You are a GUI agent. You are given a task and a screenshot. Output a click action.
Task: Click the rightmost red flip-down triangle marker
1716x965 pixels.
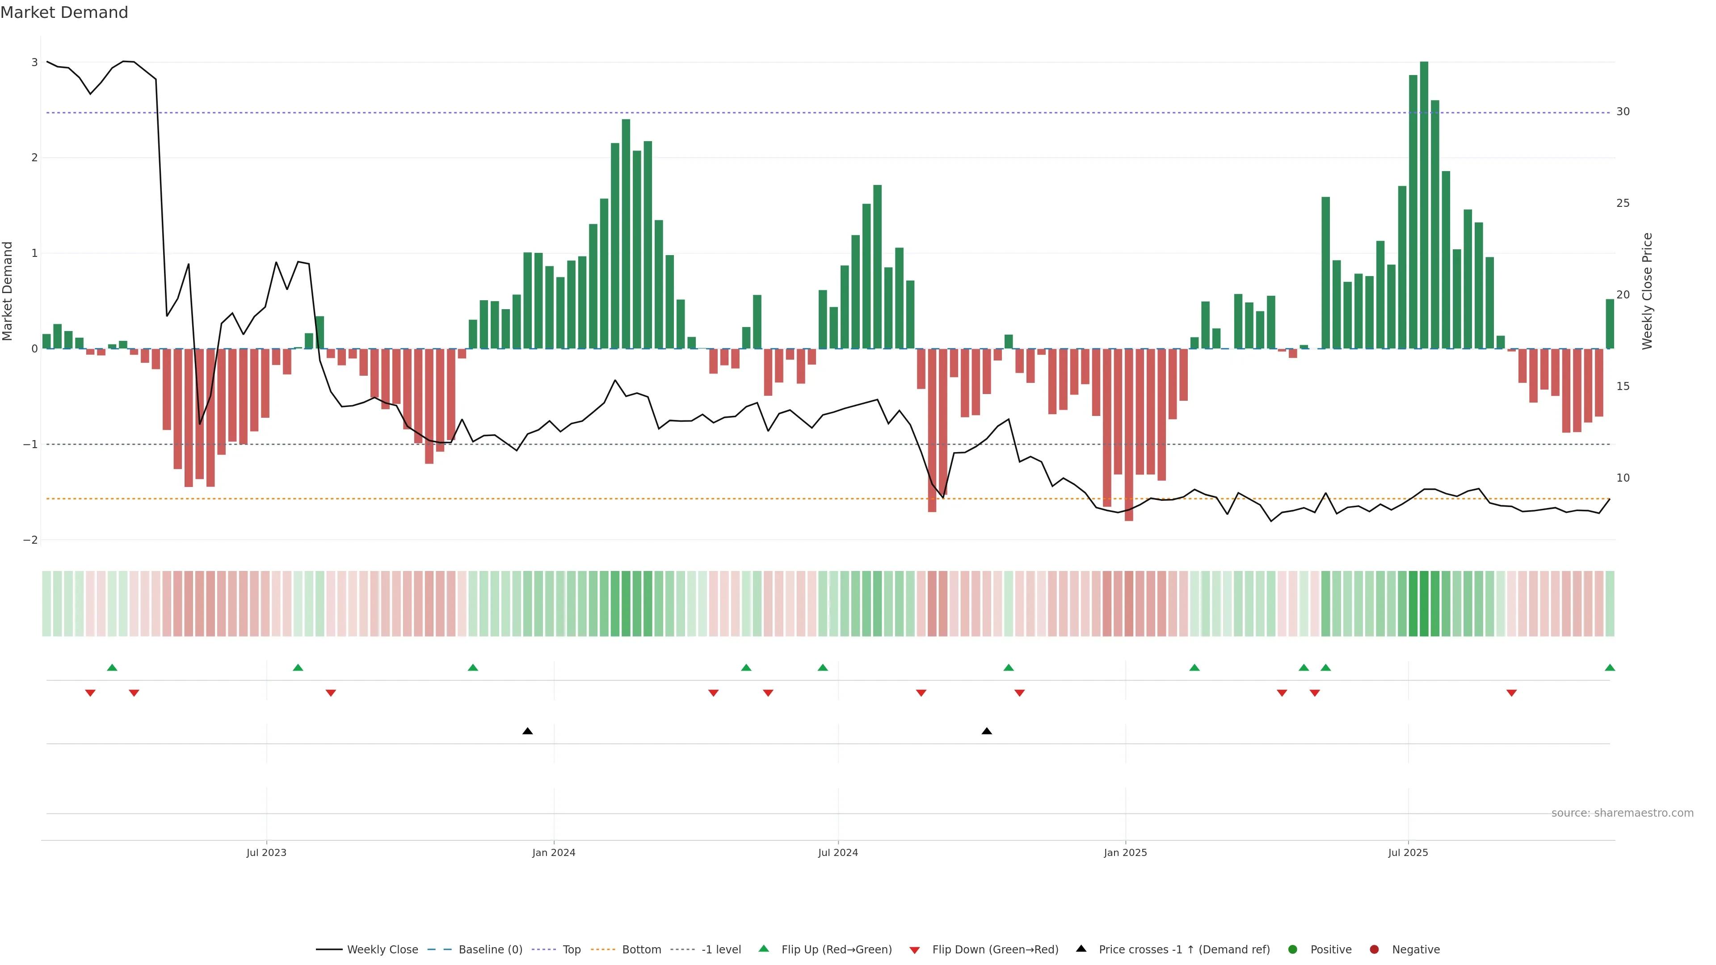click(1511, 693)
